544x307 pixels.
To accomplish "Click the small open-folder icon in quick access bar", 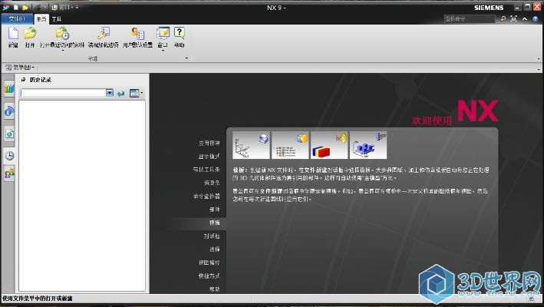I will [25, 7].
